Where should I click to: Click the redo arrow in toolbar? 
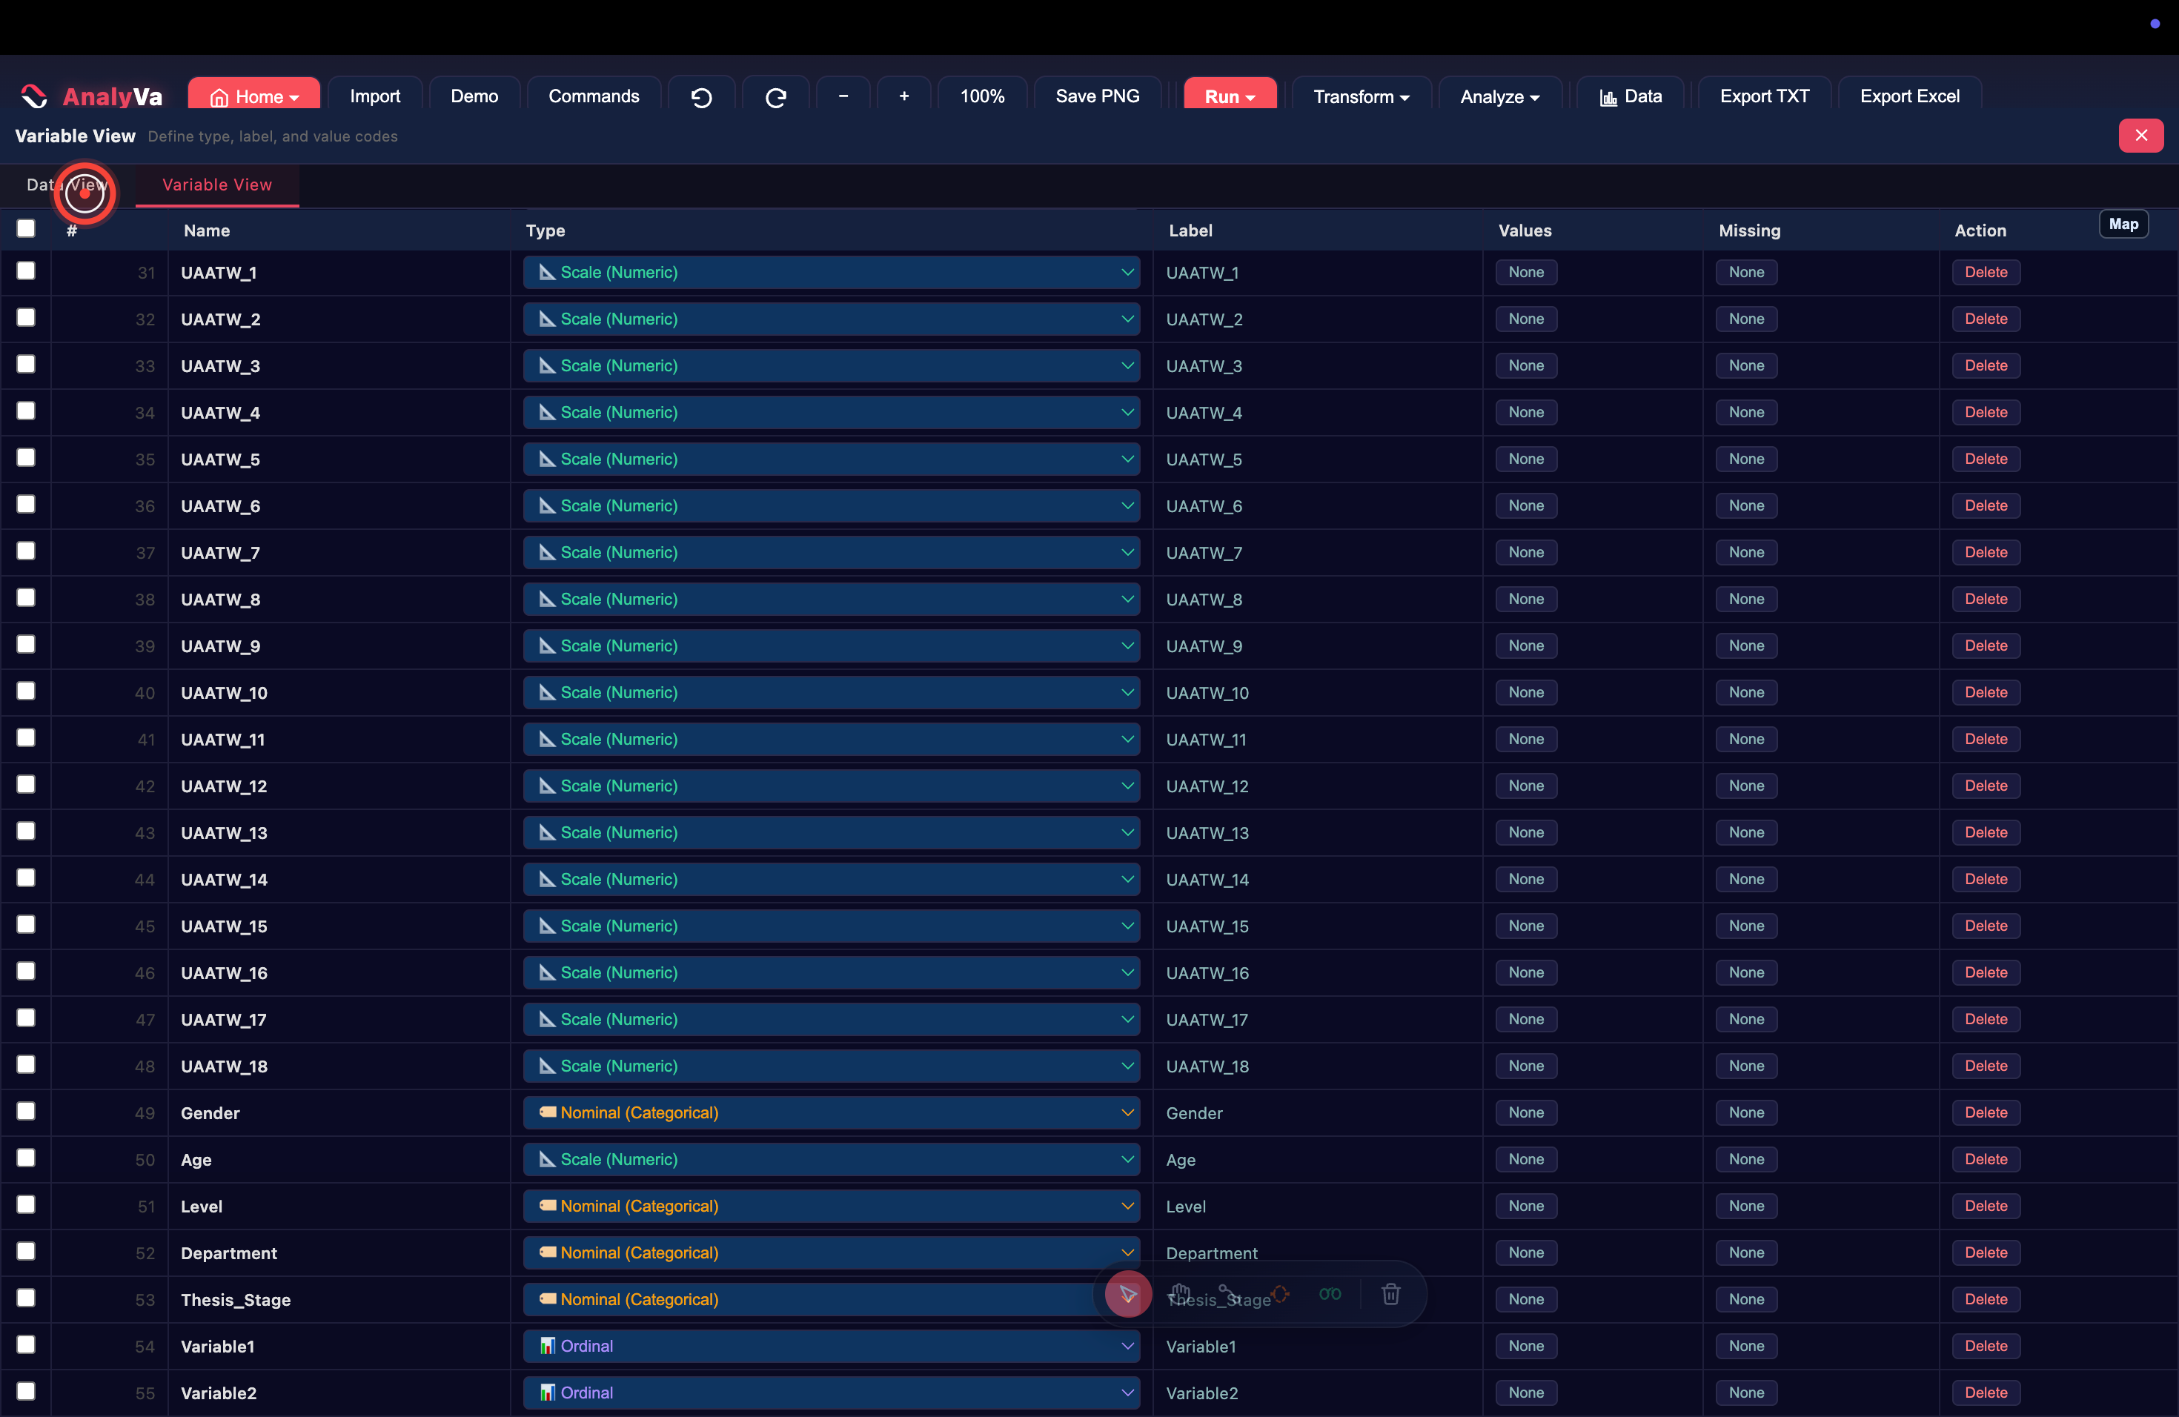[x=775, y=97]
